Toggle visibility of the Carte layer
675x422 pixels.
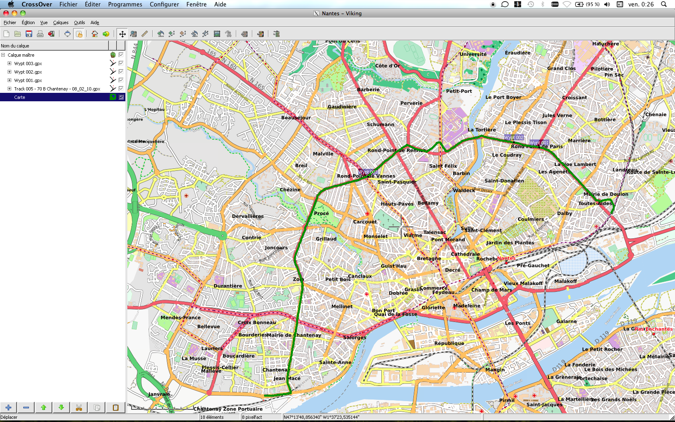pos(121,97)
